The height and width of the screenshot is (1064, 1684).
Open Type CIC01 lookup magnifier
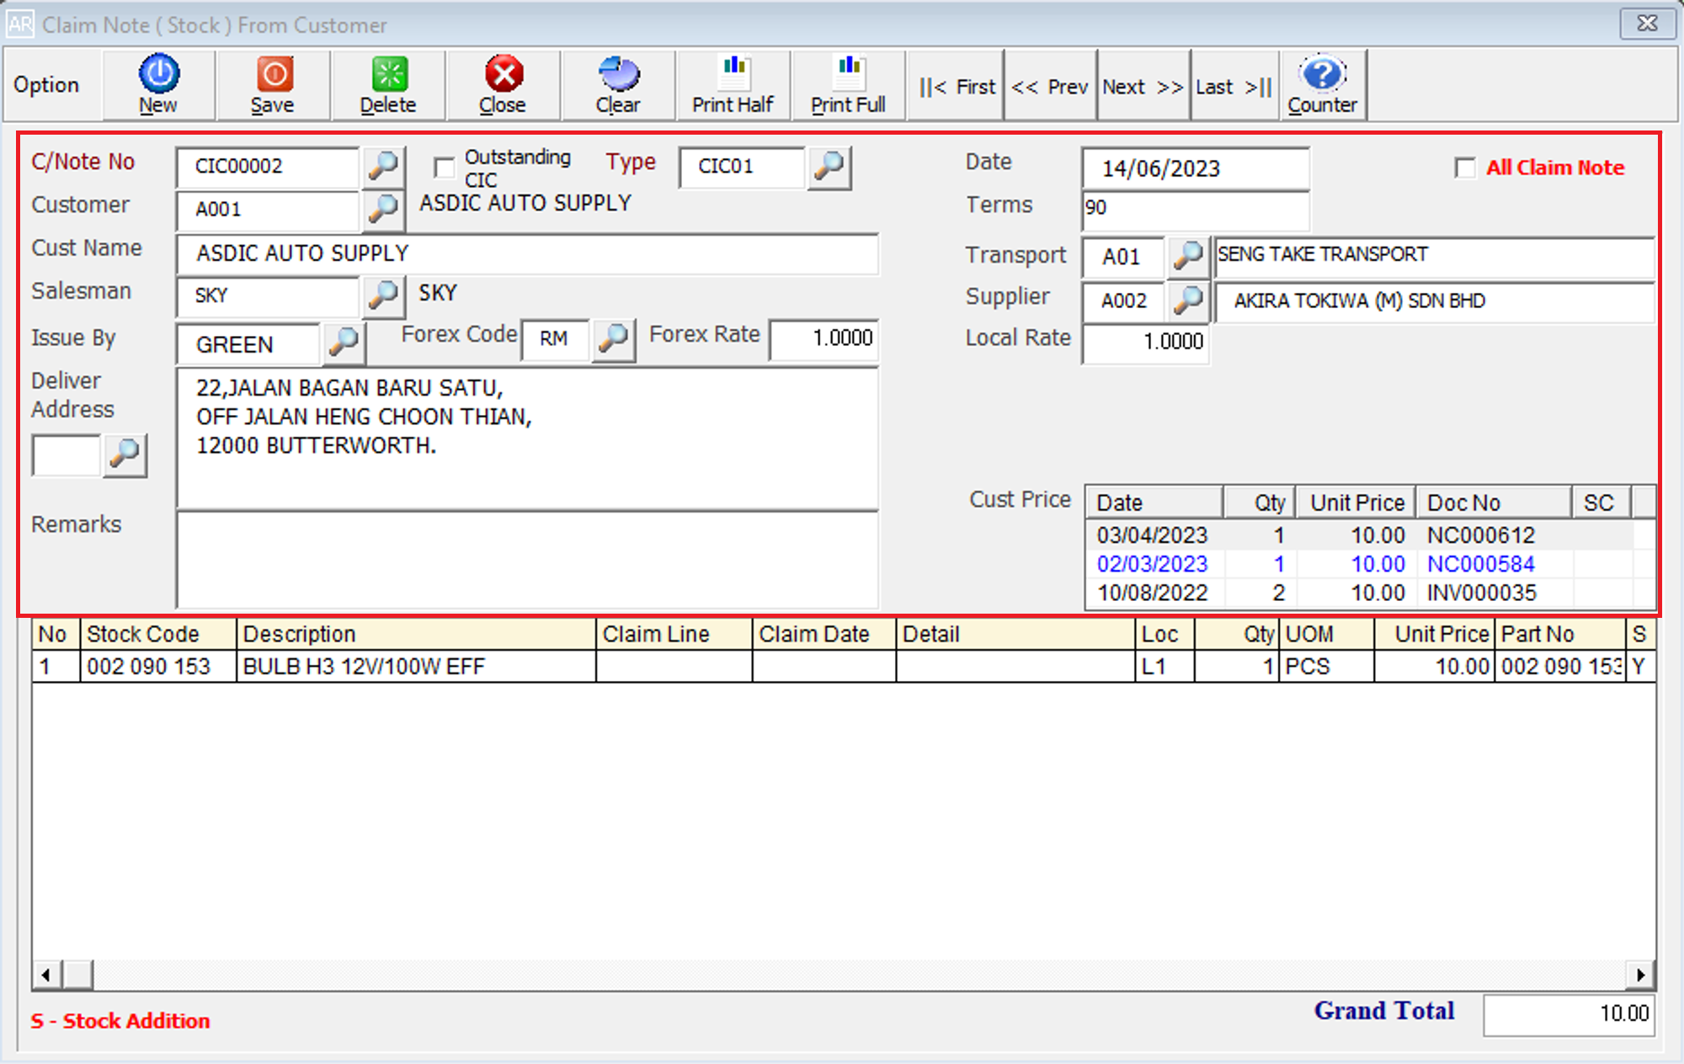coord(829,167)
